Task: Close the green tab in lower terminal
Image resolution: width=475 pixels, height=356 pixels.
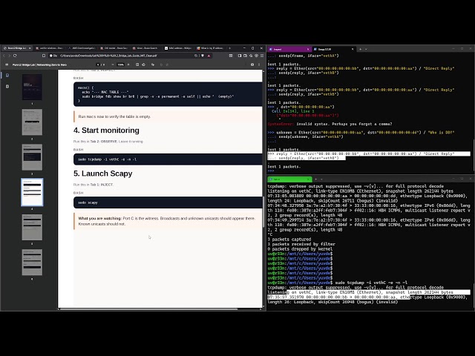Action: tap(309, 179)
